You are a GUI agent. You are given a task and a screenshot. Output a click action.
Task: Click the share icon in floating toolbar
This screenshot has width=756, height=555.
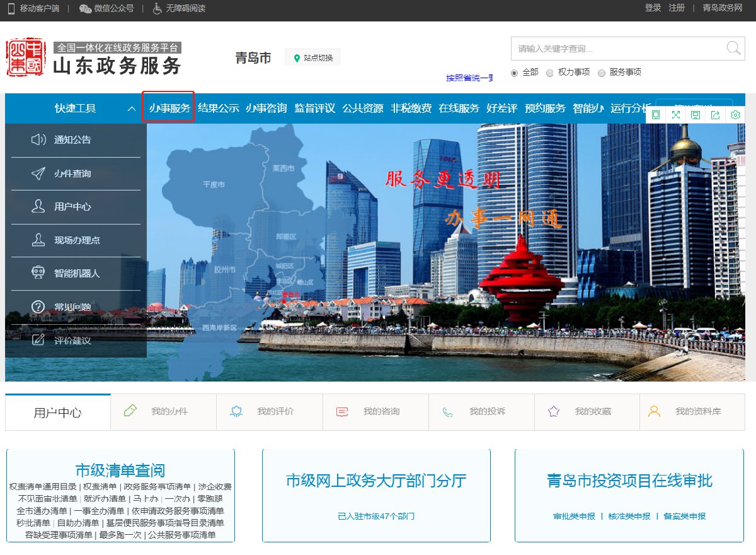tap(715, 115)
